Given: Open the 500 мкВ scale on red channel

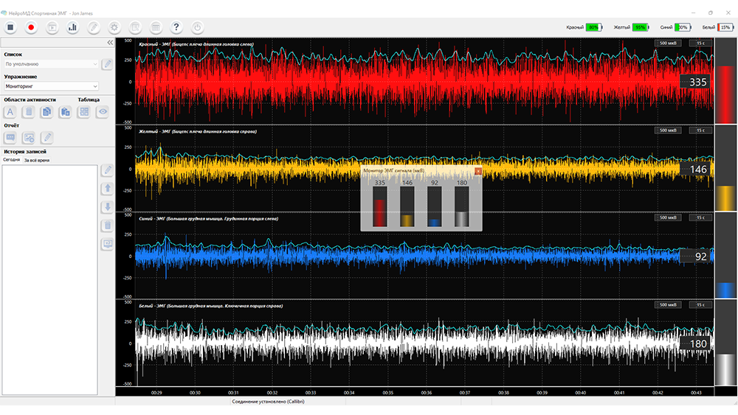Looking at the screenshot, I should tap(668, 43).
